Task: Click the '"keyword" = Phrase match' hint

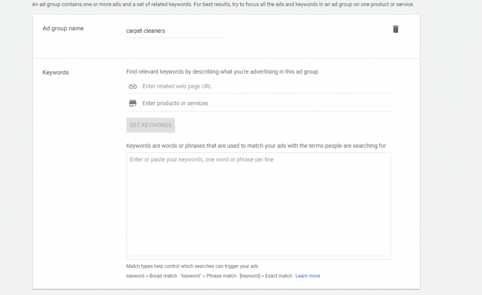Action: (208, 276)
